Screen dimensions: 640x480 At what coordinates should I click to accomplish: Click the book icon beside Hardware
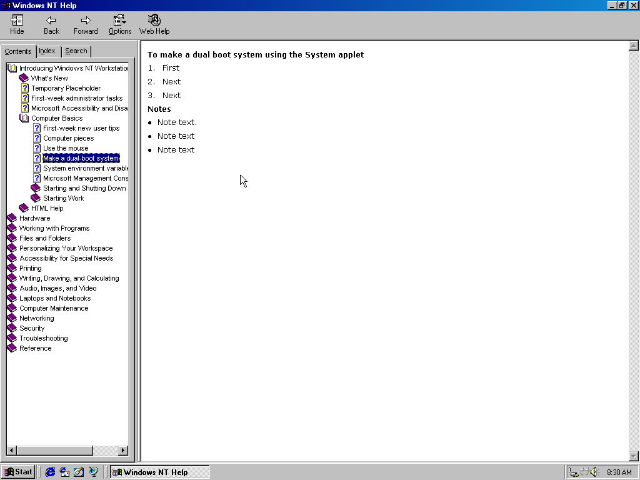(x=12, y=218)
